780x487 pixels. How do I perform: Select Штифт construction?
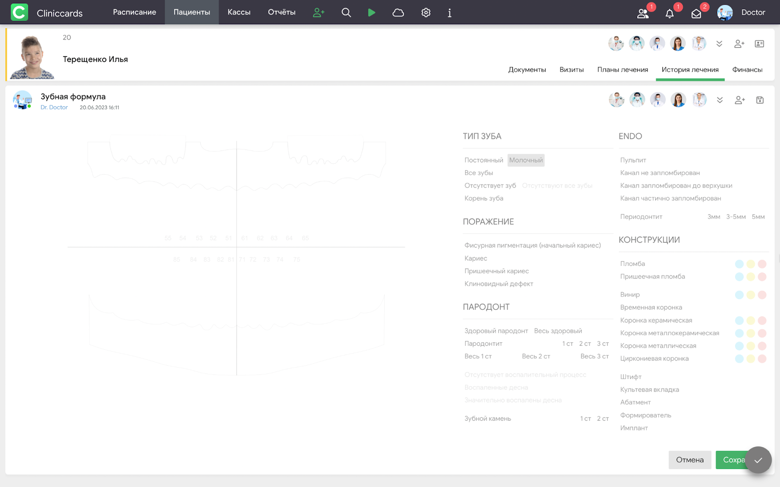tap(631, 377)
